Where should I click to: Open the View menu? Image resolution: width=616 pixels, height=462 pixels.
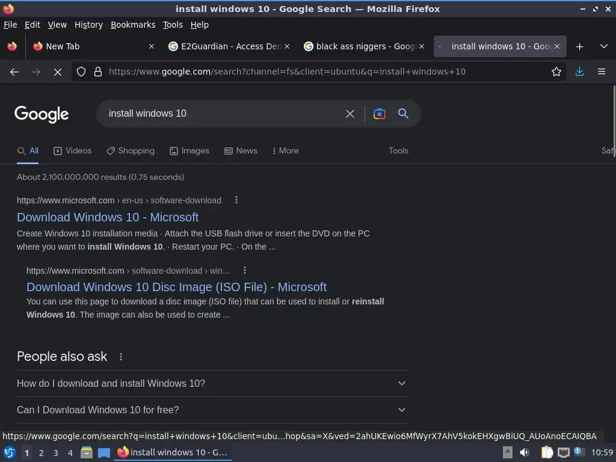pyautogui.click(x=57, y=25)
